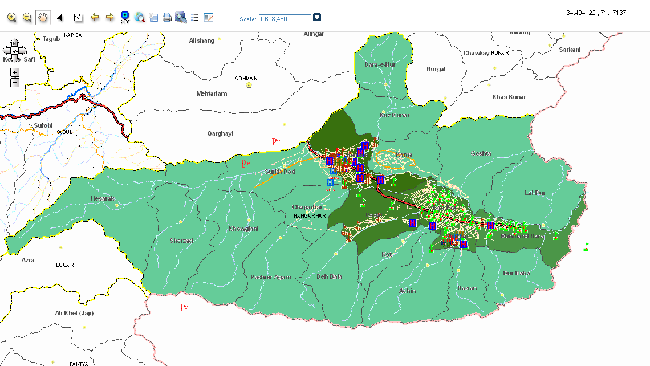Image resolution: width=650 pixels, height=366 pixels.
Task: Click the Scale input field
Action: (x=285, y=19)
